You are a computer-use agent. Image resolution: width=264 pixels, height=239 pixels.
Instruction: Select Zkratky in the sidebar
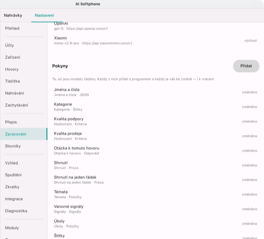click(x=24, y=187)
